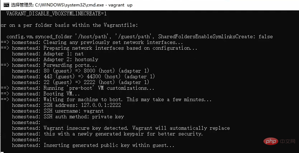Viewport: 299px width, 153px height.
Task: Select the window title bar text
Action: click(x=72, y=5)
